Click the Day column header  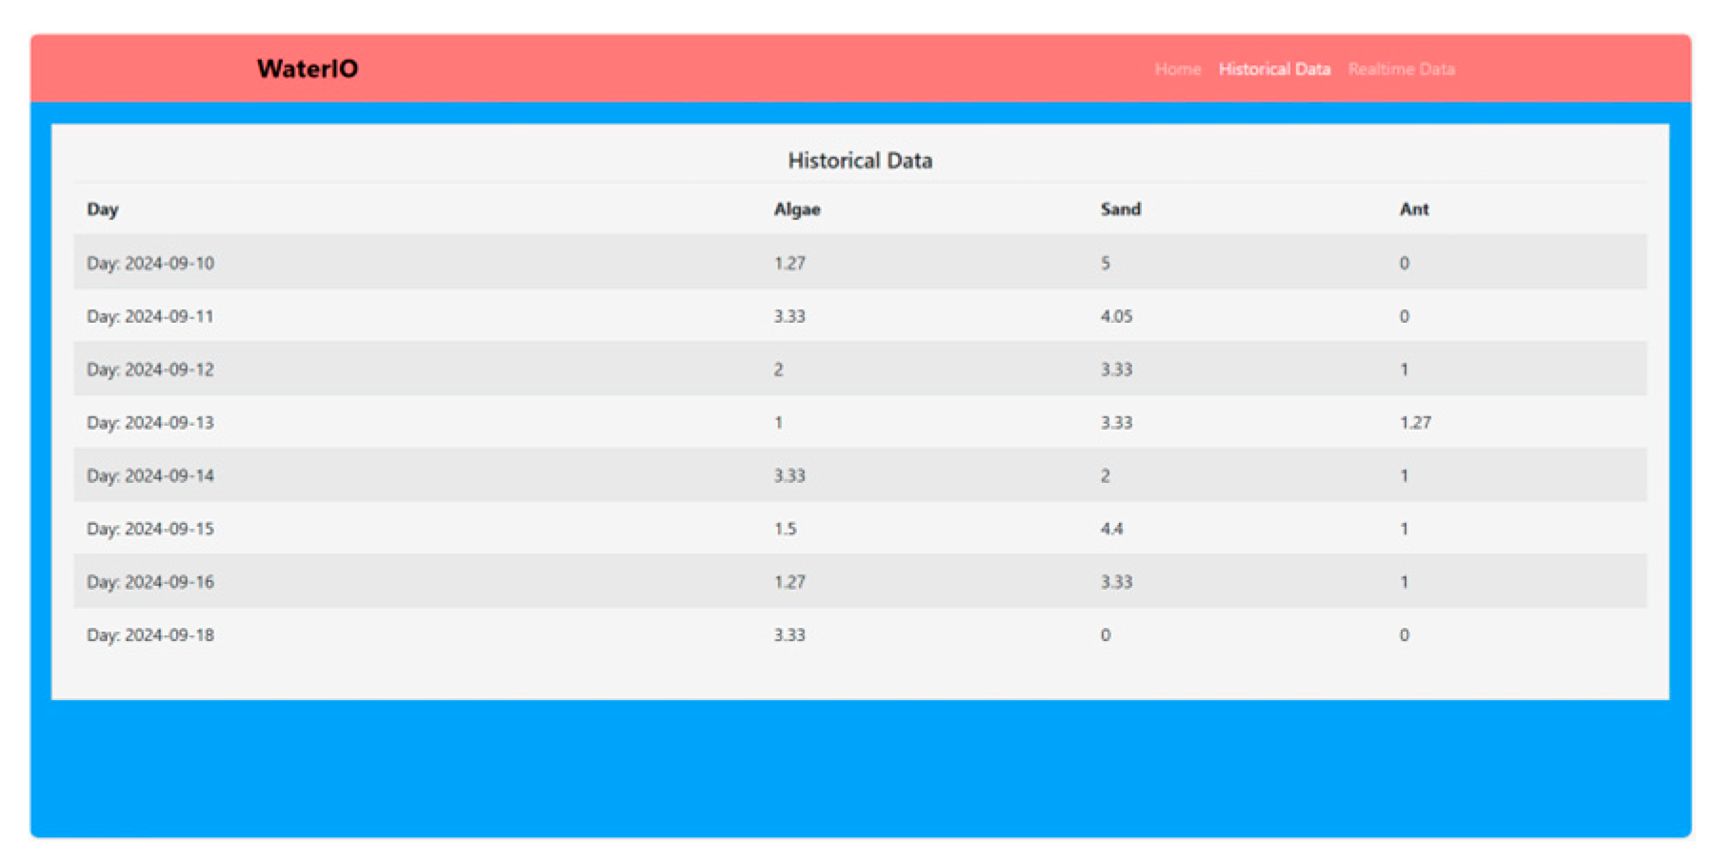pos(103,210)
